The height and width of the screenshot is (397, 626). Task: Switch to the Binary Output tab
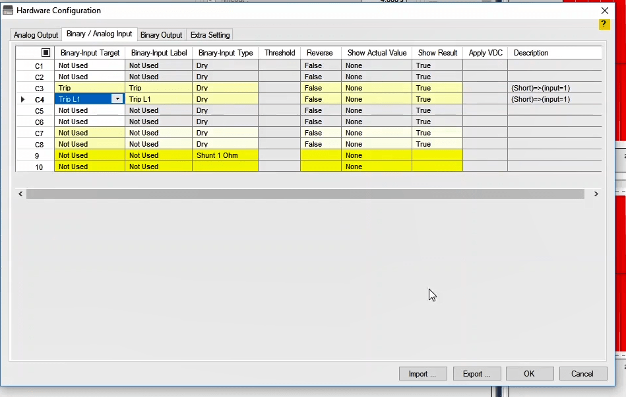coord(161,35)
